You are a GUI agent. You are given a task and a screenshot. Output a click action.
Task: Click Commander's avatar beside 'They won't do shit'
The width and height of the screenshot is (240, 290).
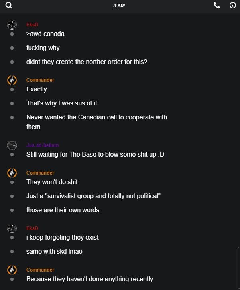tap(12, 173)
